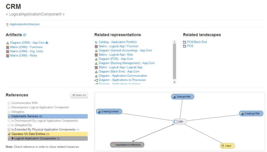This screenshot has height=152, width=267.
Task: Click the download icon beside Diagram (CRM)
Action: pos(47,43)
